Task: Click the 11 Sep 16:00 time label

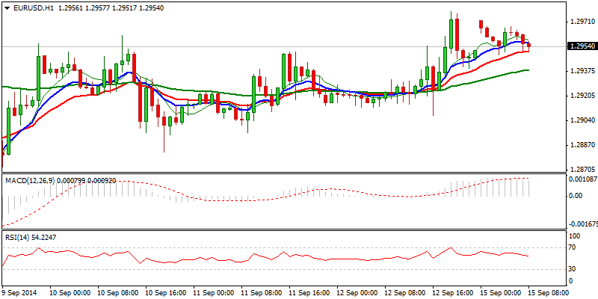Action: tap(309, 293)
